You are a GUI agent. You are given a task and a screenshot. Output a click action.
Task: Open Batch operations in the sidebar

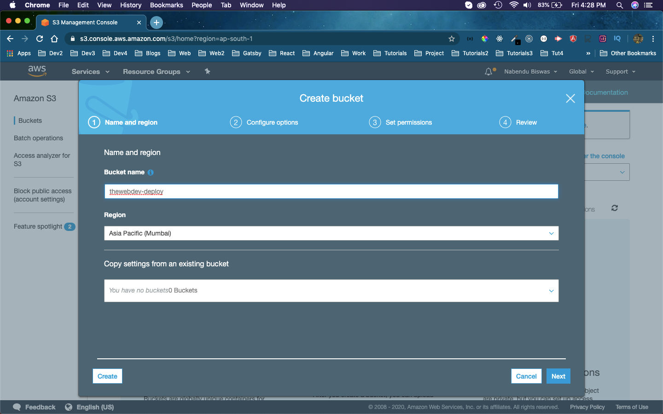click(38, 138)
